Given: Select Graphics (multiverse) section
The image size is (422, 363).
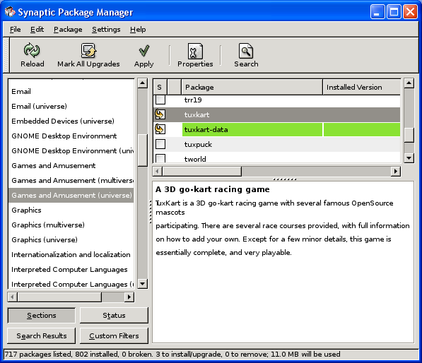Looking at the screenshot, I should 71,225.
